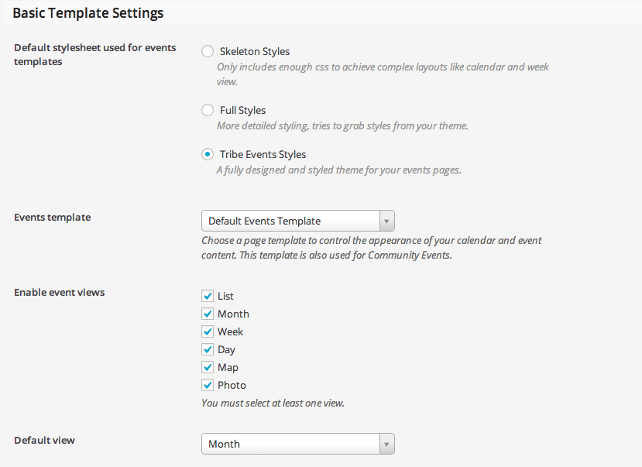Toggle the Month view checkbox
The image size is (642, 467).
coord(208,314)
